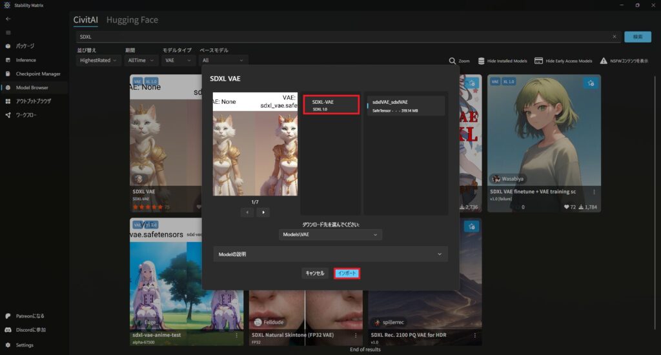
Task: Click the キャンセル button
Action: tap(315, 273)
